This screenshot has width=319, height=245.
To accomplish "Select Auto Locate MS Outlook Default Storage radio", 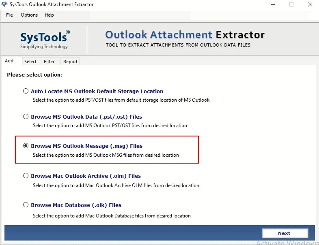I will pyautogui.click(x=26, y=91).
